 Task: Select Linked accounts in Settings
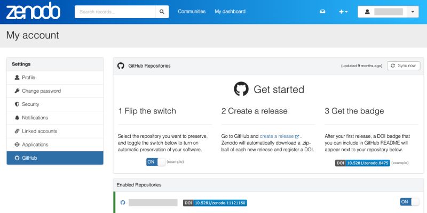55,131
